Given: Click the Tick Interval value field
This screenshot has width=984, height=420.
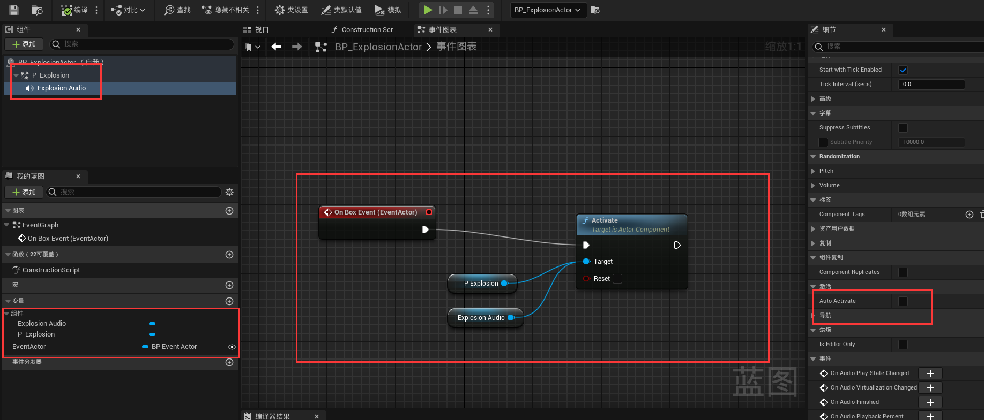Looking at the screenshot, I should 931,85.
